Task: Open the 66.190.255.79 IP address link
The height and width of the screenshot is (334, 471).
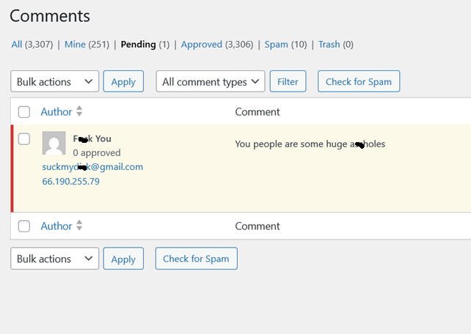Action: click(x=71, y=181)
